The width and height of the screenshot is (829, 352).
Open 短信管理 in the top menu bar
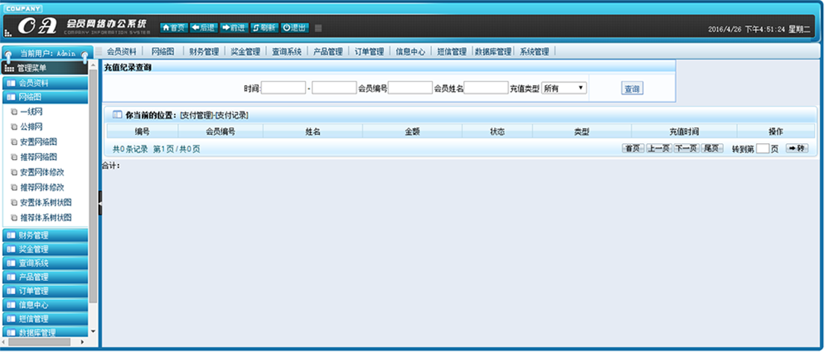point(451,51)
